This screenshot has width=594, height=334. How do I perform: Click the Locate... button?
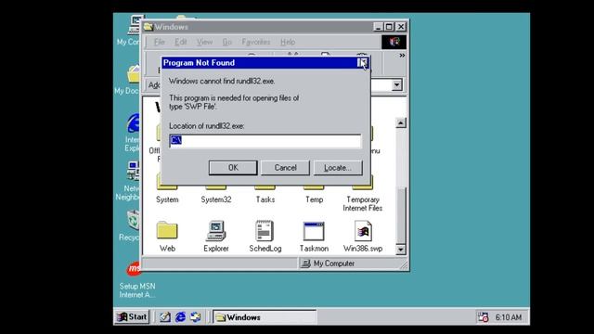pos(338,168)
